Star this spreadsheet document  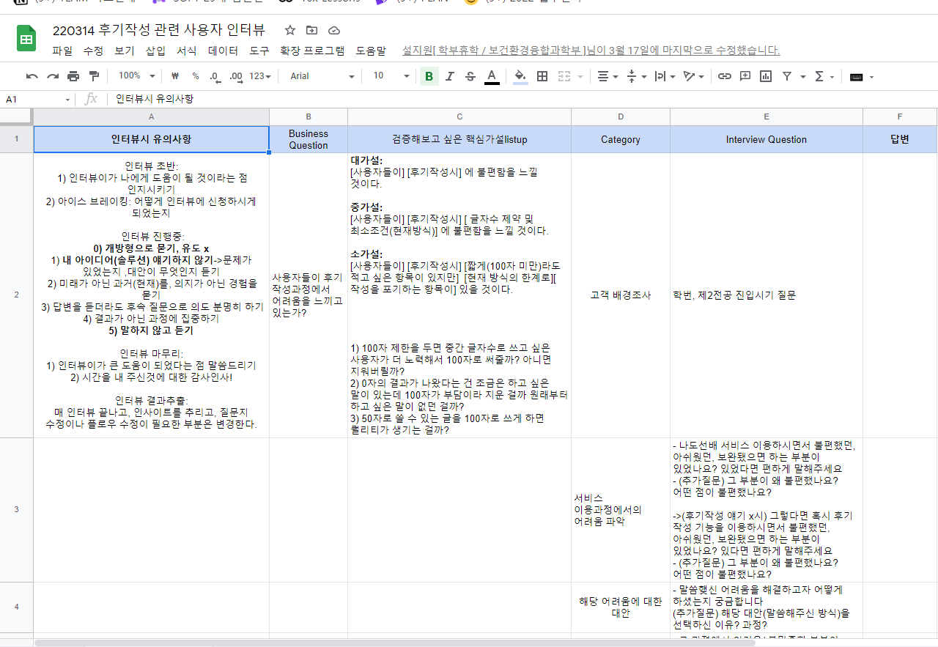pyautogui.click(x=290, y=30)
